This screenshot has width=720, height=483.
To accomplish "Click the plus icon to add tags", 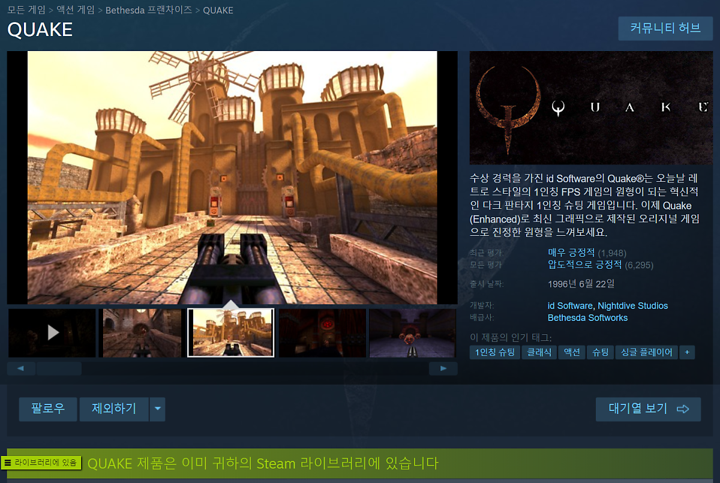I will pos(687,352).
